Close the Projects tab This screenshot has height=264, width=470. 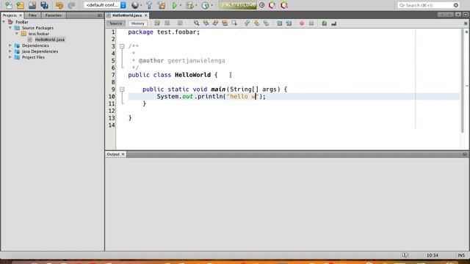(x=21, y=15)
